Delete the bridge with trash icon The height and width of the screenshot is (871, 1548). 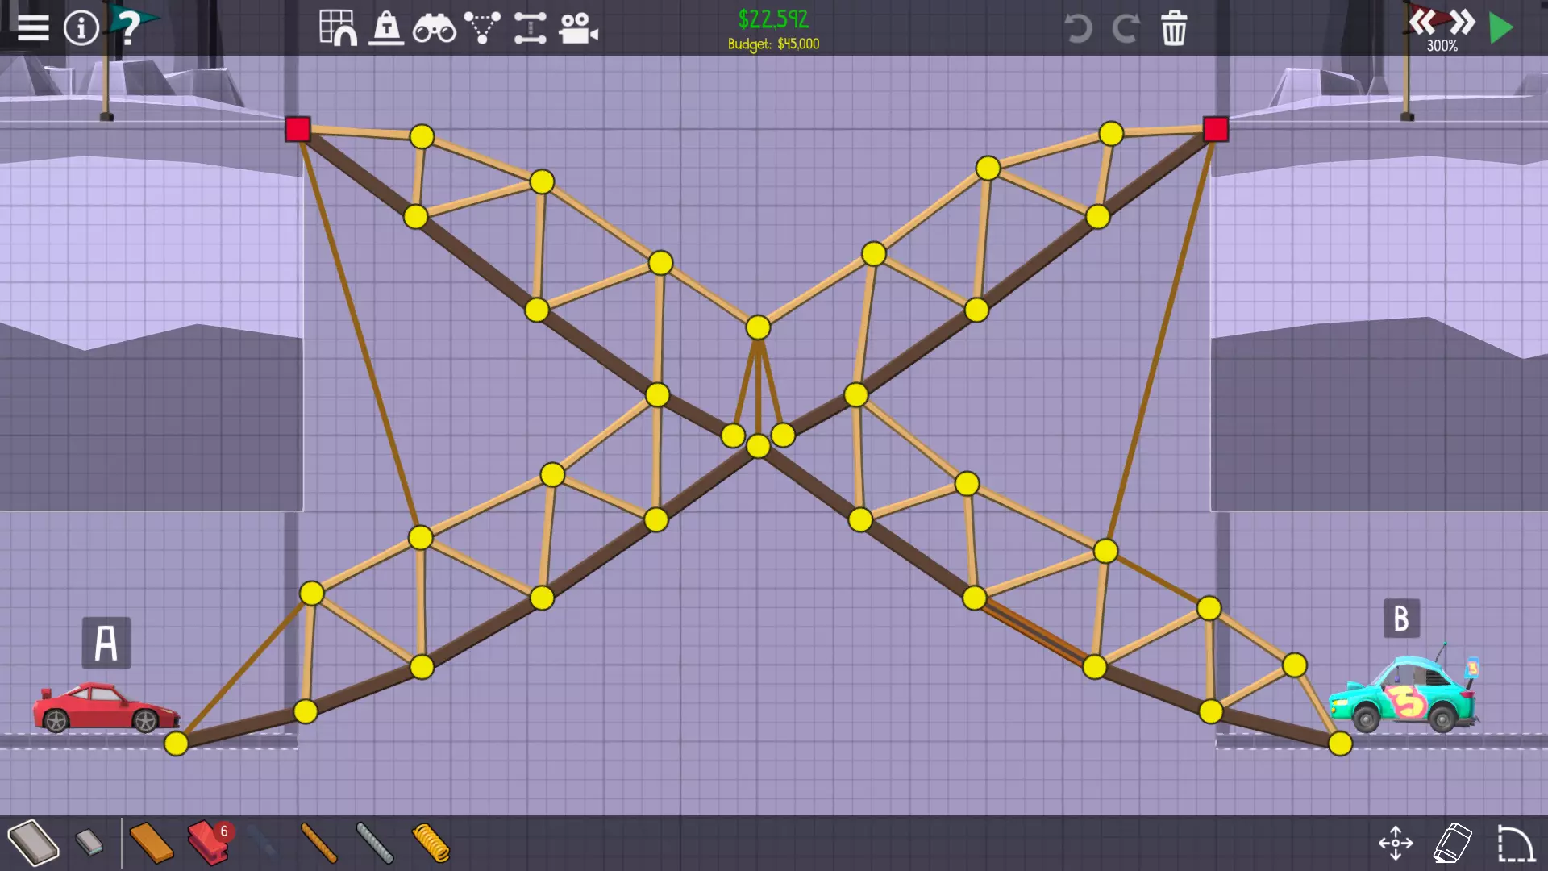[1174, 28]
